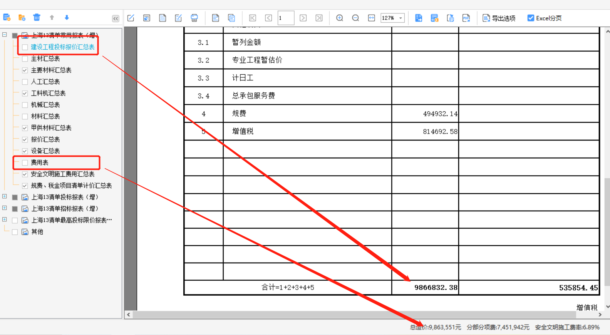Select the 其他 folder
Screen dimensions: 610x335
pos(37,232)
